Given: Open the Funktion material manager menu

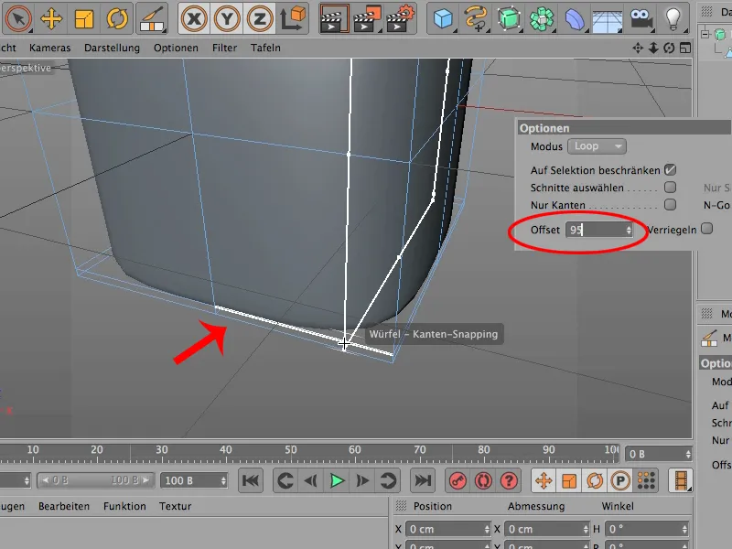Looking at the screenshot, I should click(124, 506).
